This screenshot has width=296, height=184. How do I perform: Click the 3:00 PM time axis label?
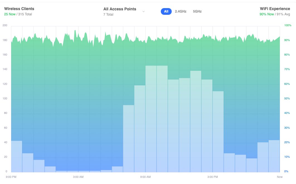point(213,177)
